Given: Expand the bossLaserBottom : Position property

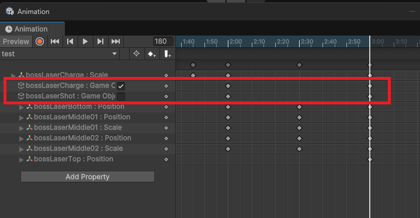Looking at the screenshot, I should 22,107.
